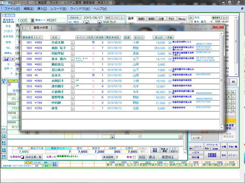Viewport: 245px width, 183px height.
Task: Click small square icon in 村田早紀 row
Action: pos(73,54)
